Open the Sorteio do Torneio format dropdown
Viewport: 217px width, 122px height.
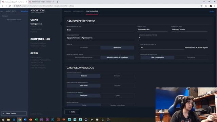click(x=190, y=29)
